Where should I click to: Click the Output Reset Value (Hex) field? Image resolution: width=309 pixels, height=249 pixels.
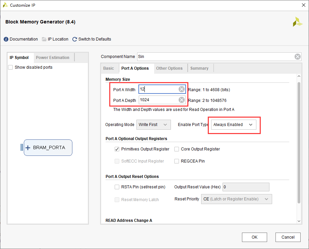point(246,187)
